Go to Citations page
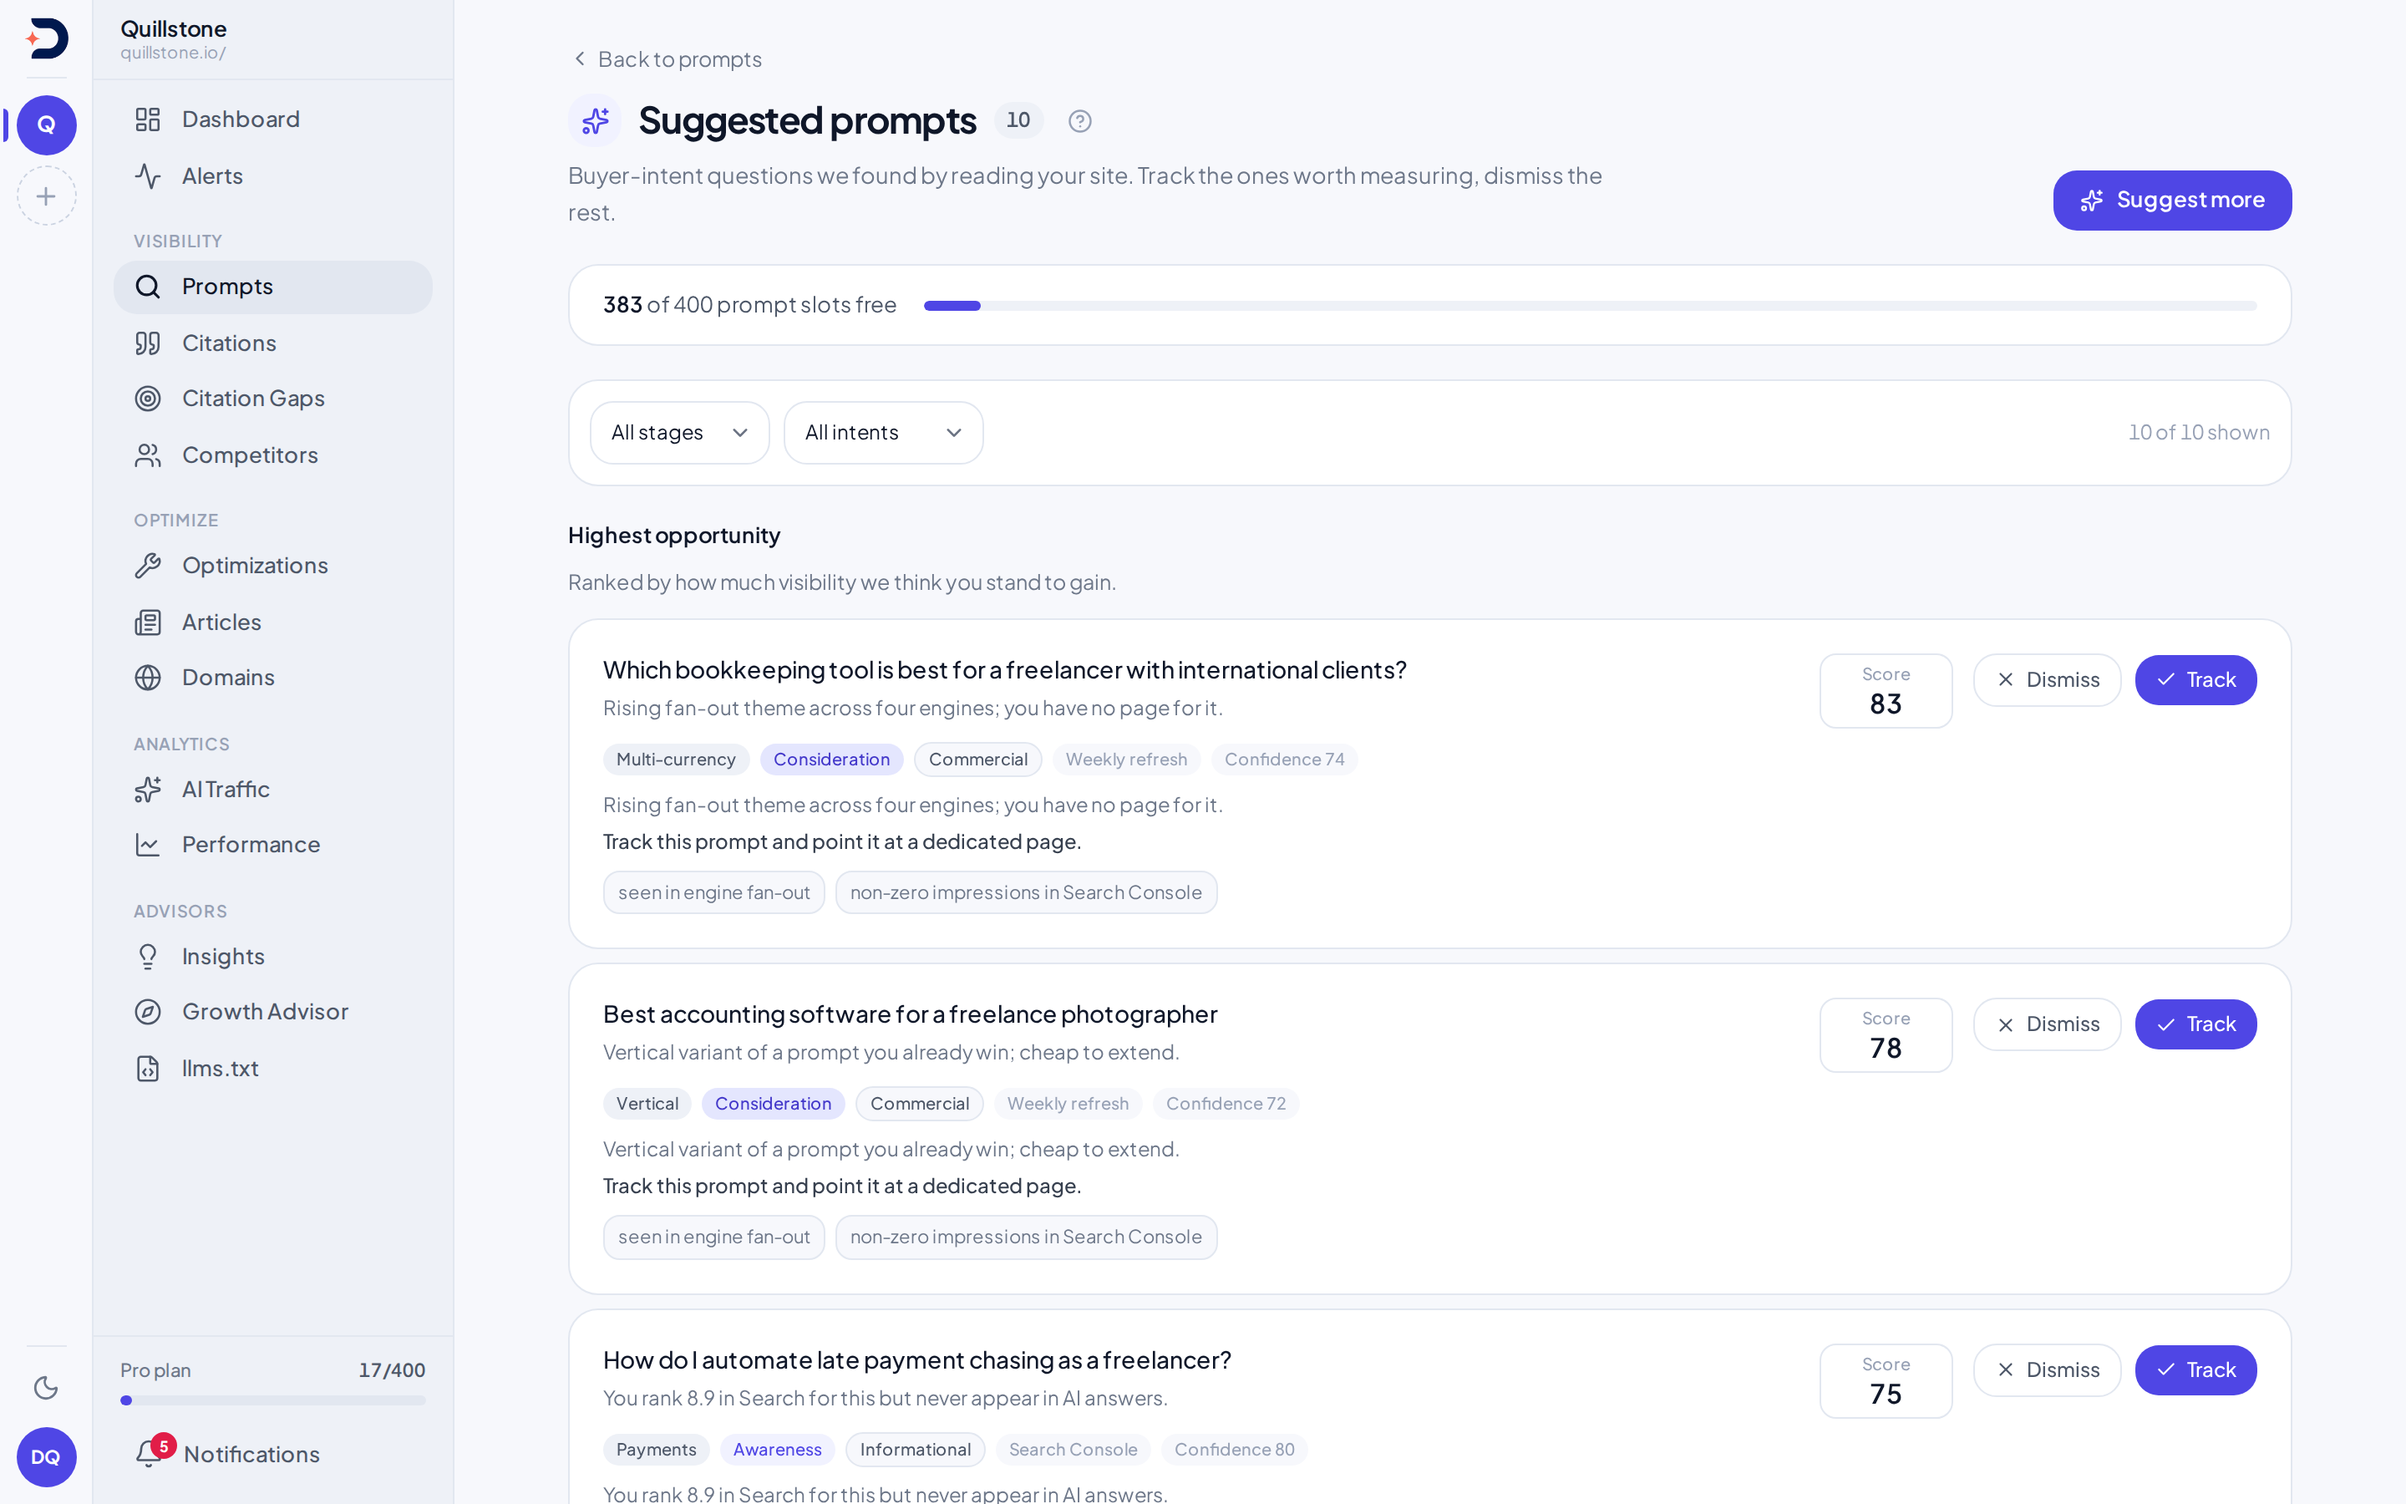Screen dimensions: 2406x1504 point(273,343)
